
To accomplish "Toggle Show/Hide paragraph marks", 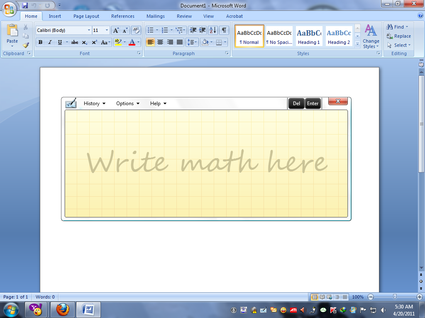I will pos(224,30).
